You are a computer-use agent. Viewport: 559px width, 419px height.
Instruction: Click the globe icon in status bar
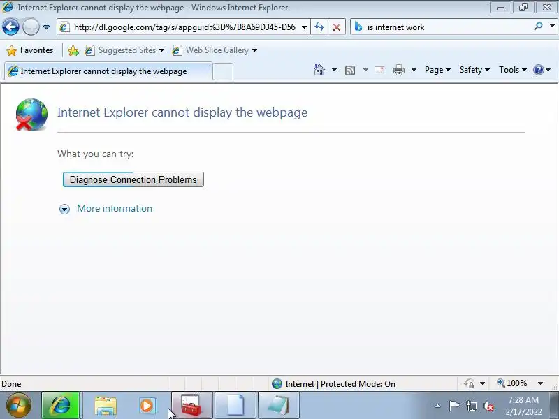click(x=277, y=383)
